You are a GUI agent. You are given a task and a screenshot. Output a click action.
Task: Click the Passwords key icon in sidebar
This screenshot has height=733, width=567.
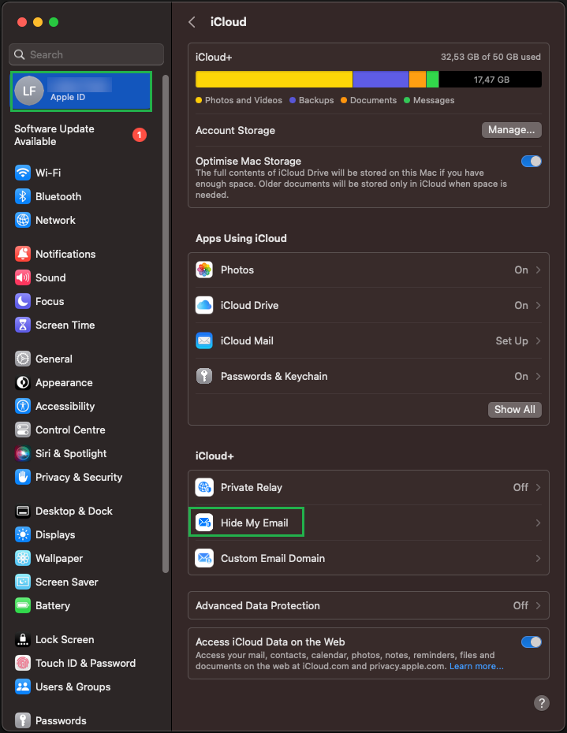(x=22, y=720)
